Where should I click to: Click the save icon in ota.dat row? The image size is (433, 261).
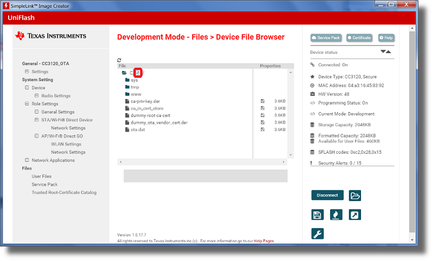263,129
